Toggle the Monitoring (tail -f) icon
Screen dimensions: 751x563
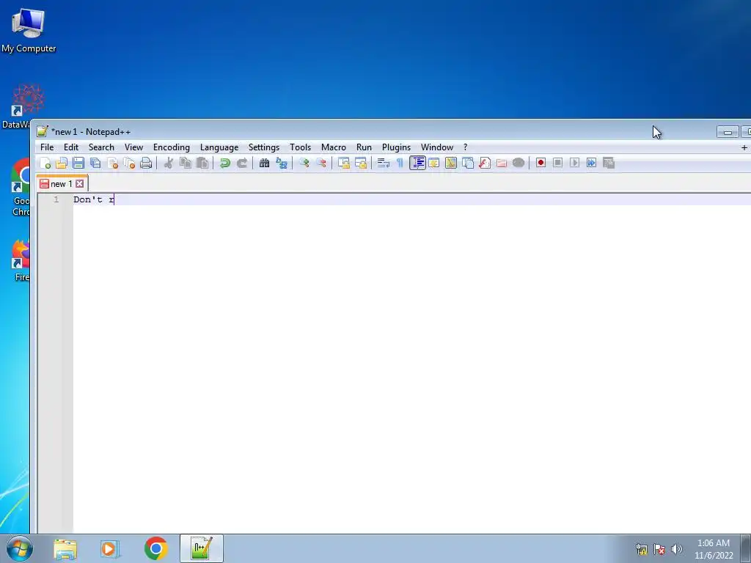coord(519,163)
